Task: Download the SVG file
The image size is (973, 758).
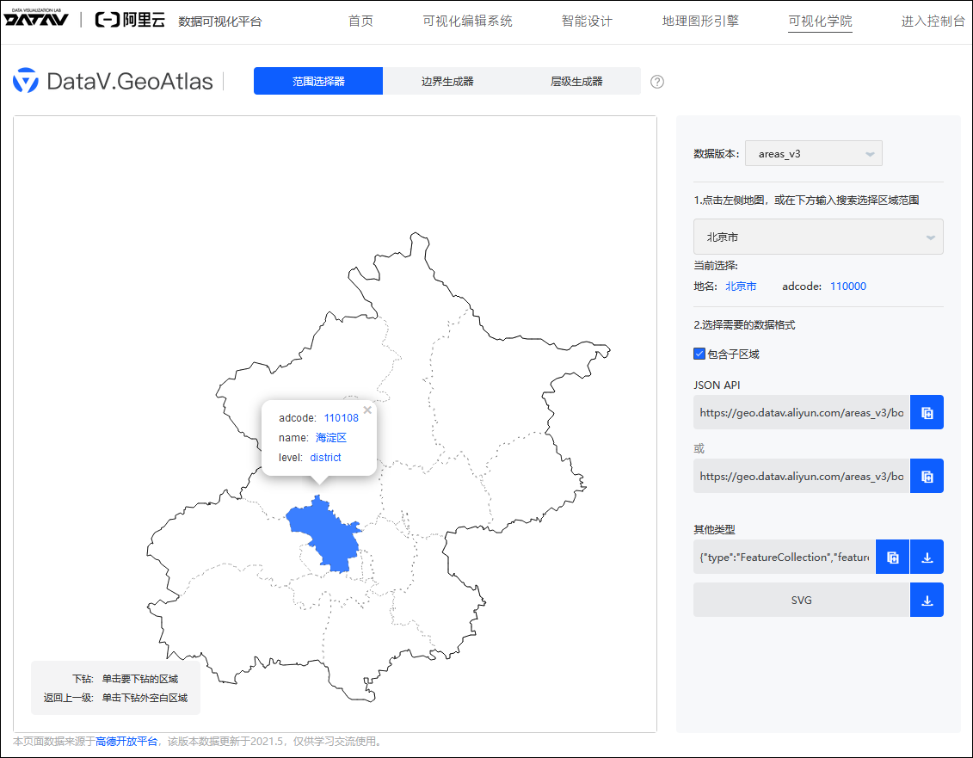Action: 927,600
